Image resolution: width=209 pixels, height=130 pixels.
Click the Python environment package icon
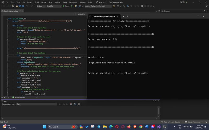(x=114, y=6)
